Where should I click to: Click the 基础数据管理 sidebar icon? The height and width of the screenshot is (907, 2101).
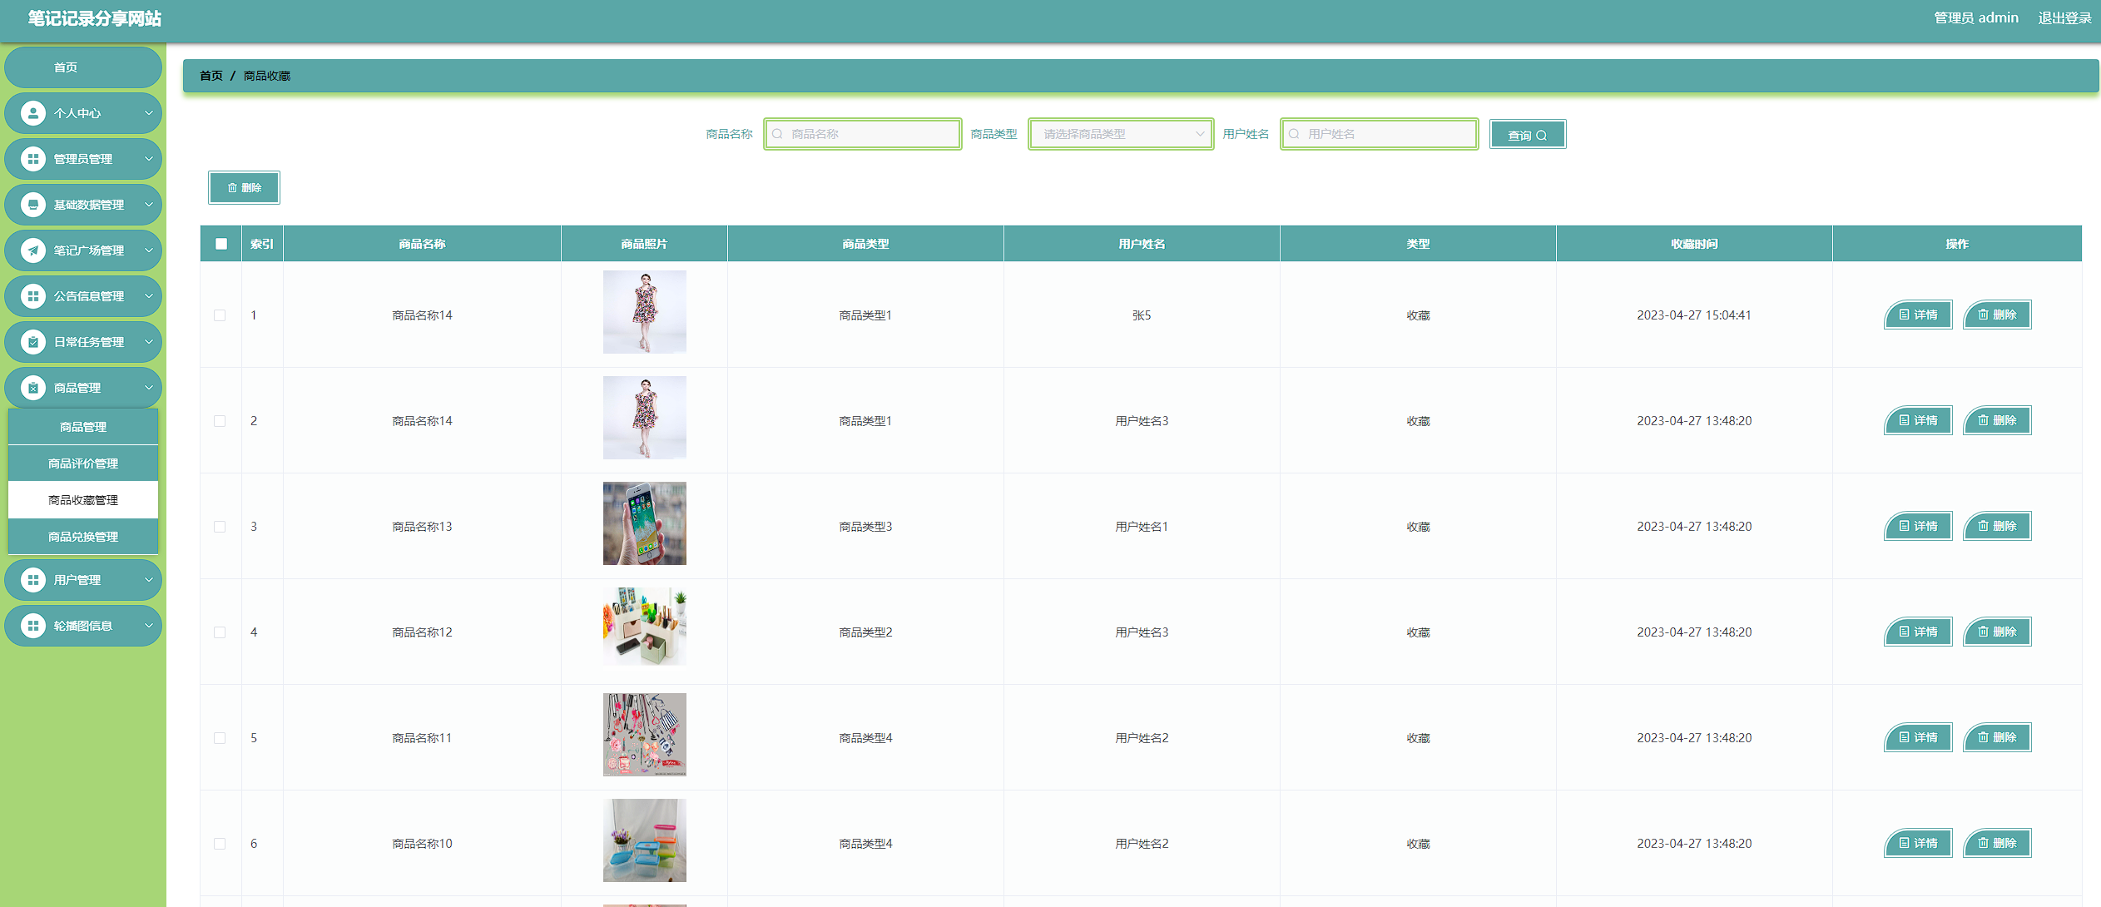[33, 205]
